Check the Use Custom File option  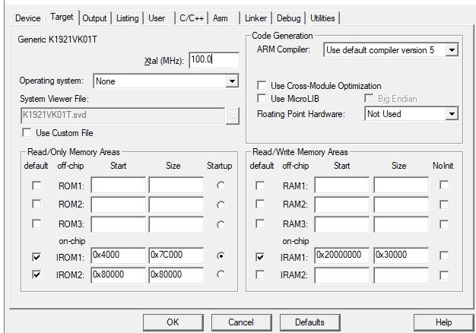pyautogui.click(x=29, y=134)
